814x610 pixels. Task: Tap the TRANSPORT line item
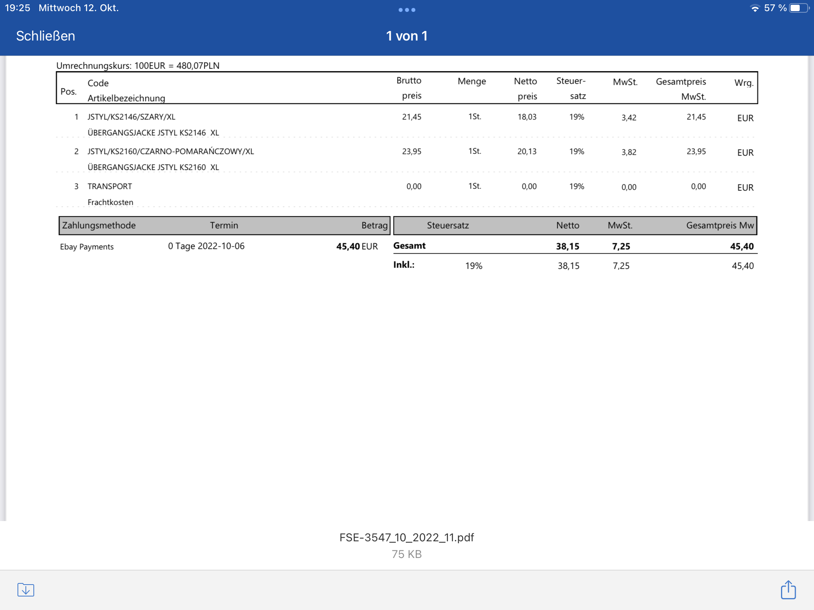click(x=110, y=186)
